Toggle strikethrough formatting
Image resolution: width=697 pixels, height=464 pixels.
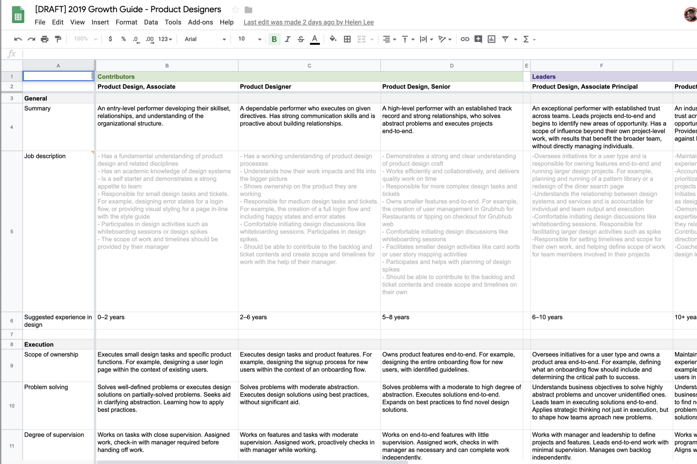301,39
